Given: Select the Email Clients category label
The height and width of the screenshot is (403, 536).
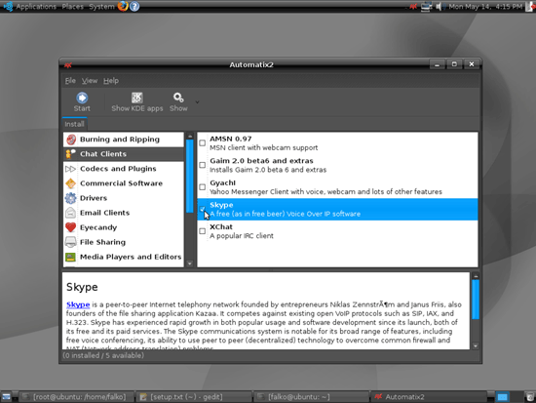Looking at the screenshot, I should pos(104,213).
